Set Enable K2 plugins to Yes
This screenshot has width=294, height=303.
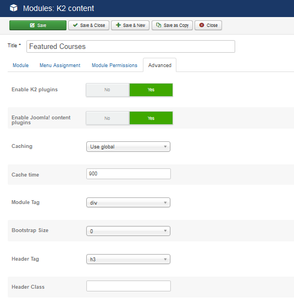(151, 90)
